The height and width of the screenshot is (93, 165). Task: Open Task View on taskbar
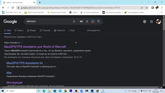click(39, 91)
